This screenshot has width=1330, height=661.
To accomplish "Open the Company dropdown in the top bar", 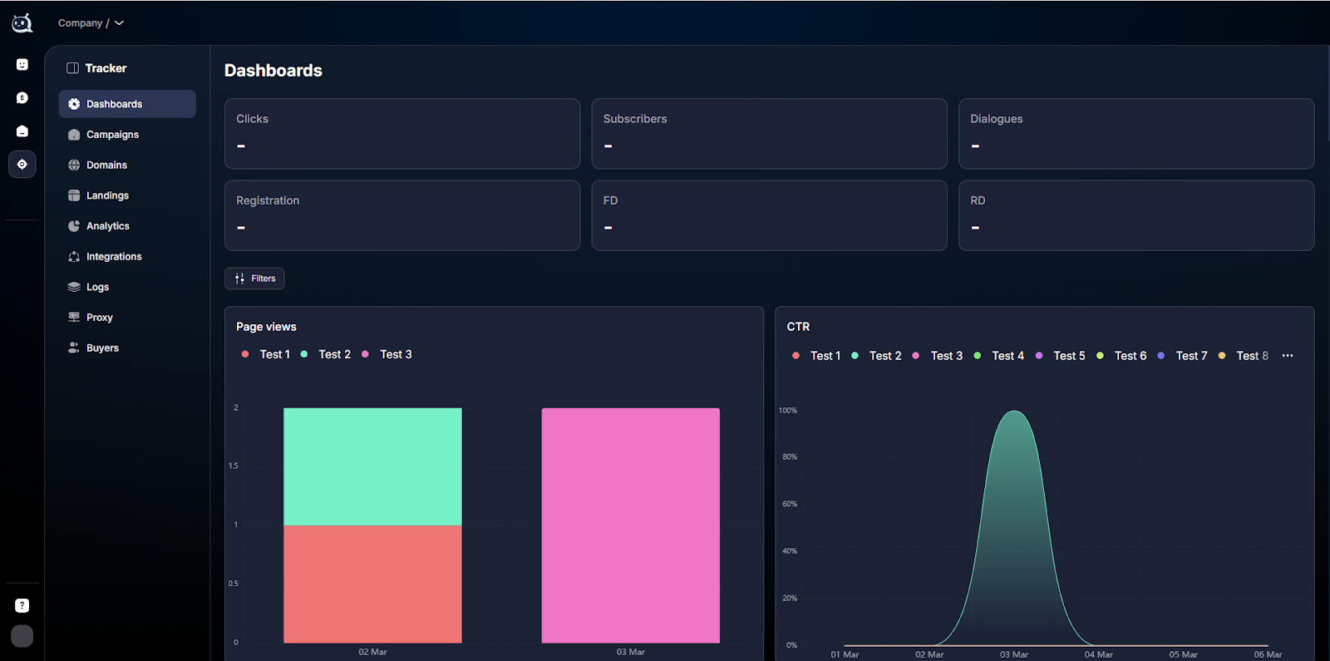I will click(91, 23).
